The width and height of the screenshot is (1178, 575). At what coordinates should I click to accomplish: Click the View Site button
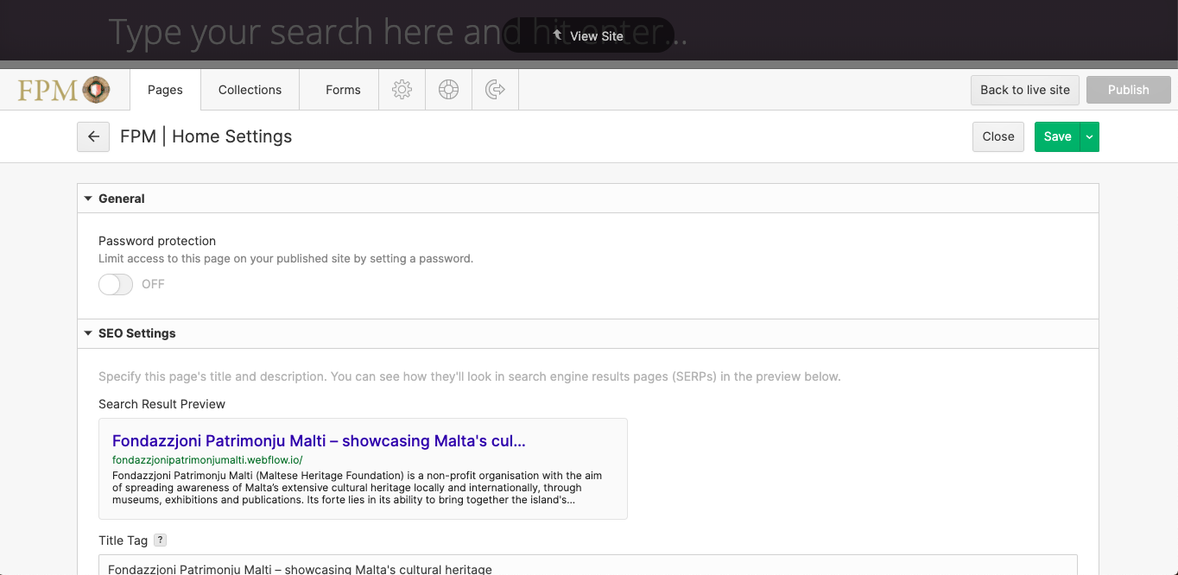click(587, 35)
